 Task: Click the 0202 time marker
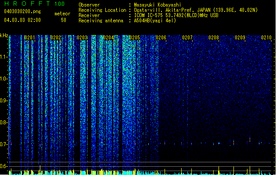coord(56,38)
